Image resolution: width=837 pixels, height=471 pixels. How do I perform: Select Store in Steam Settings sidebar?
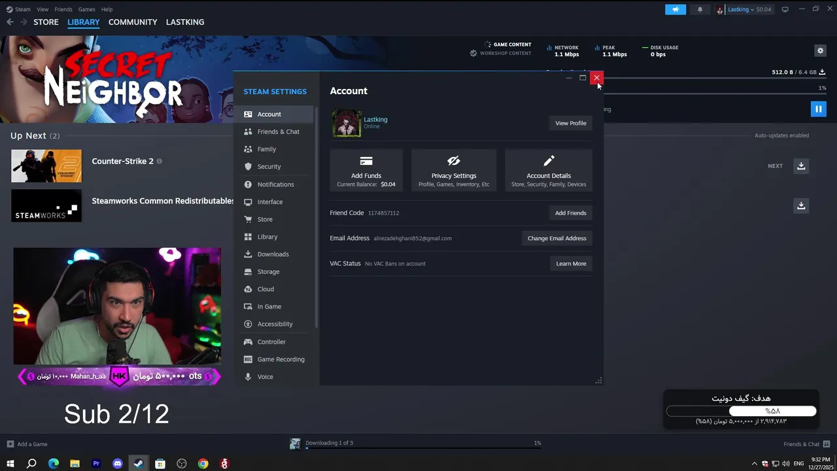[275, 219]
